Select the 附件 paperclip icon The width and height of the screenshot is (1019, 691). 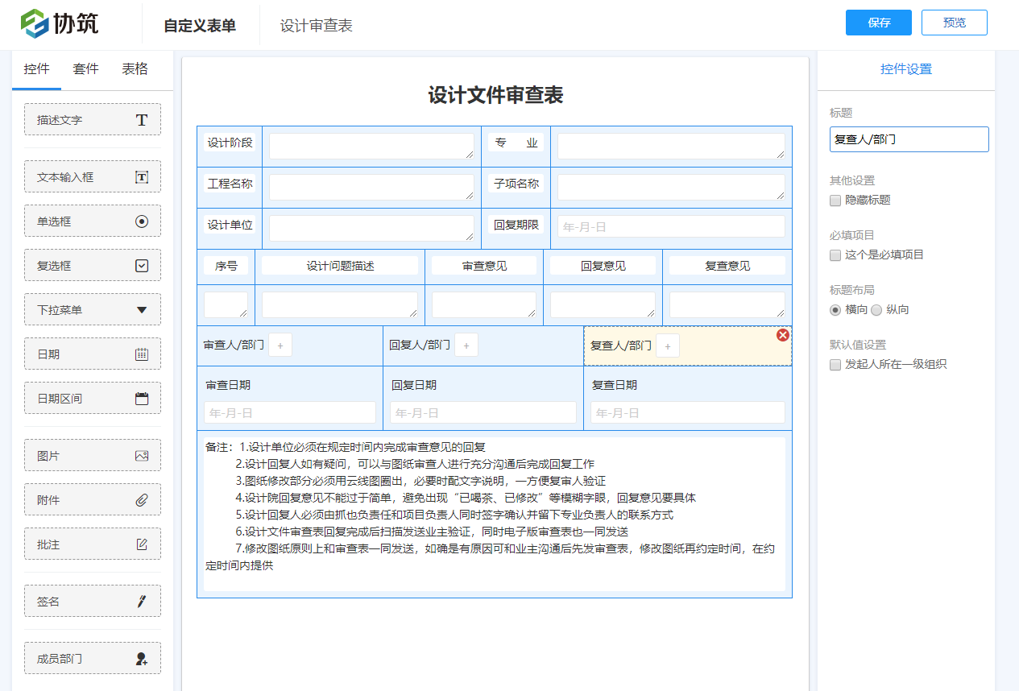point(142,500)
